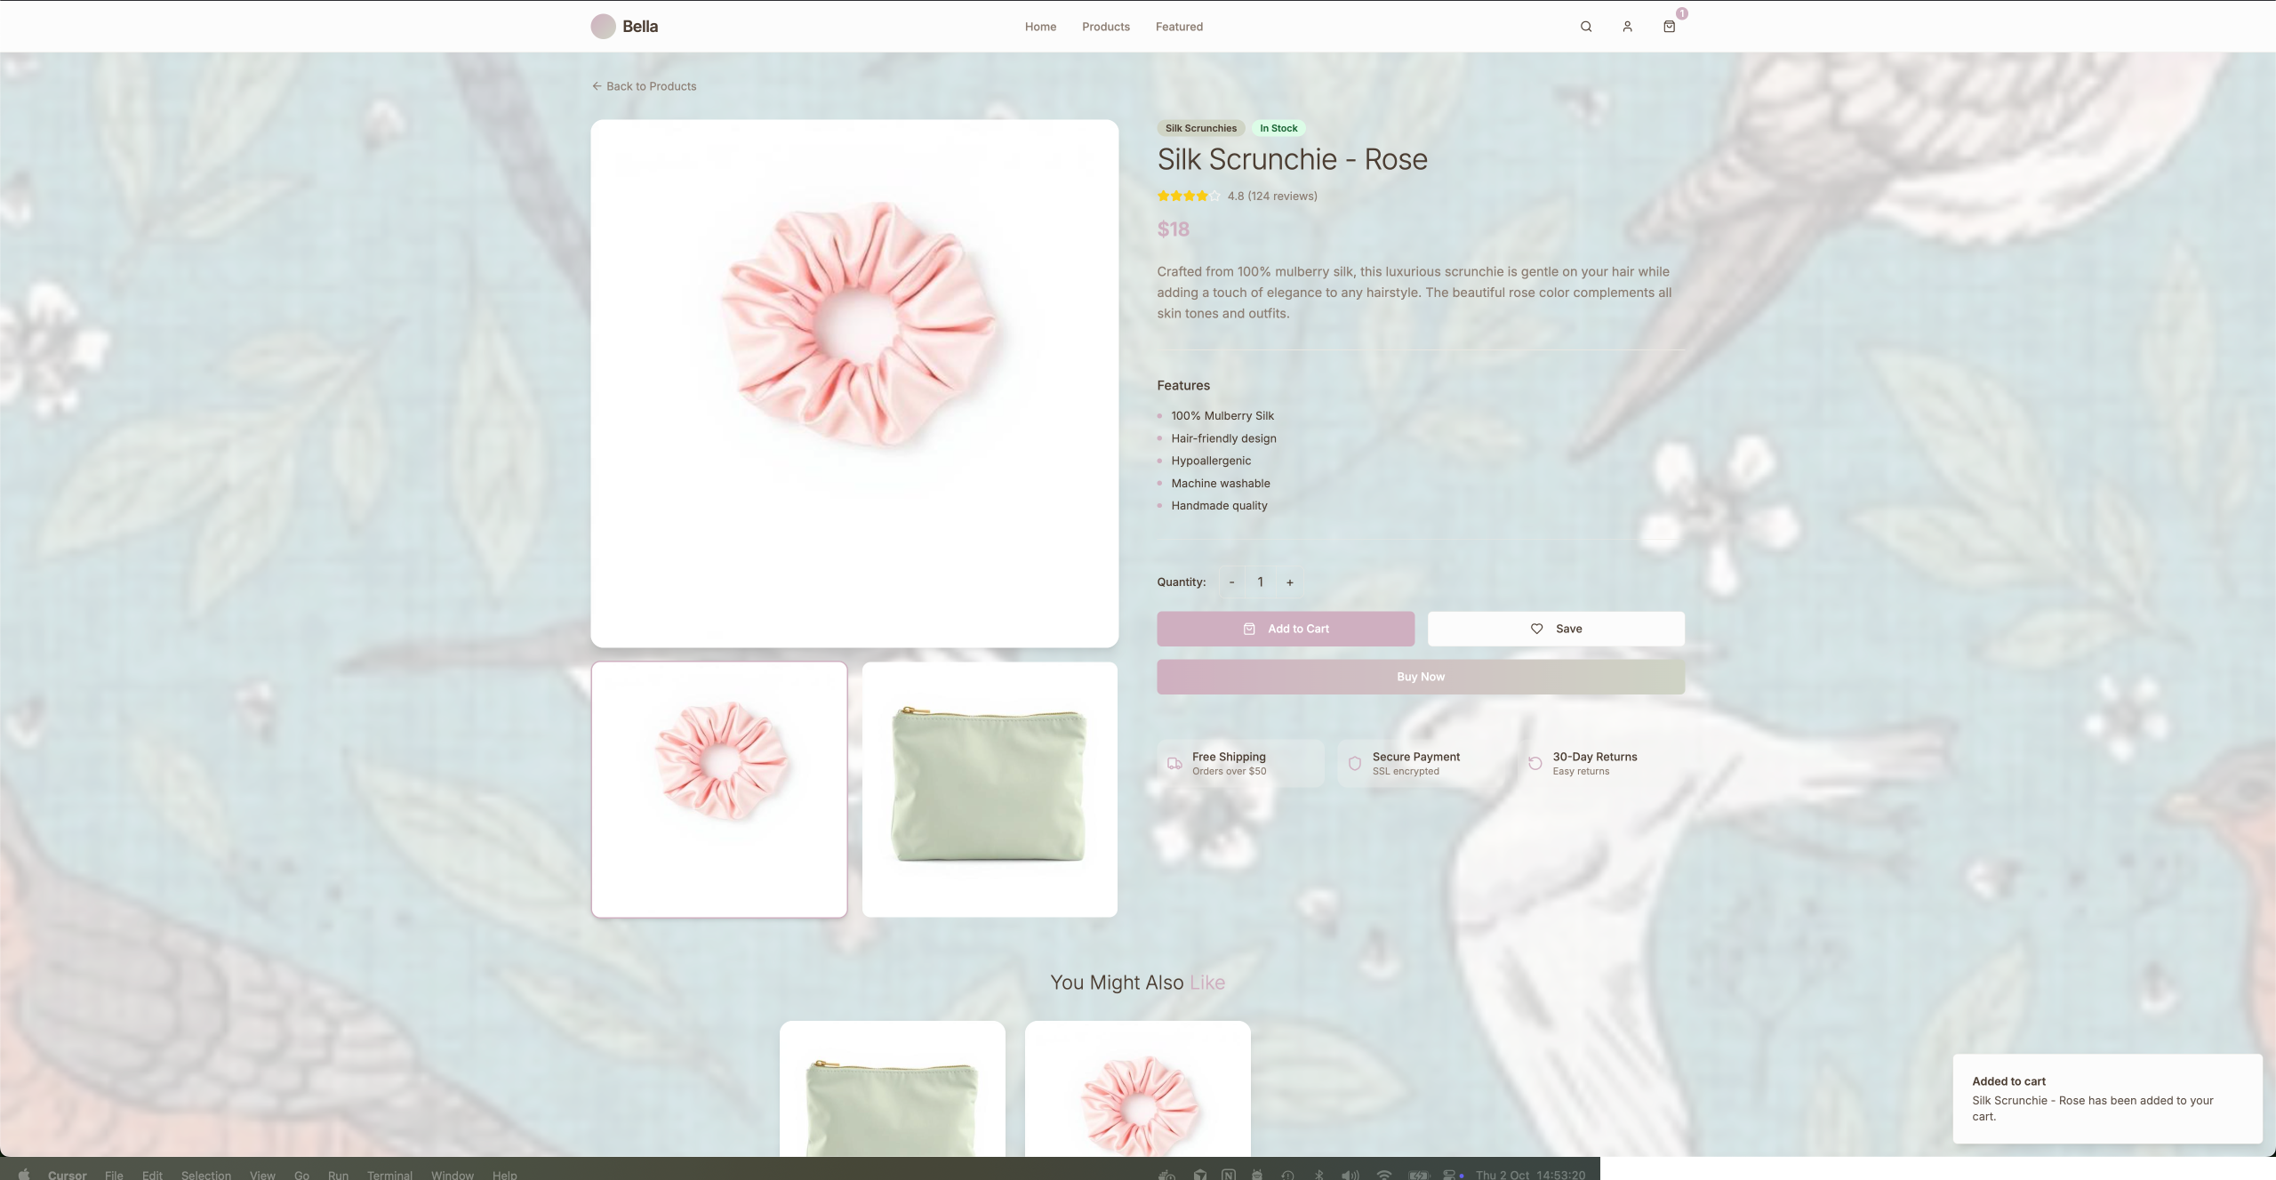Select the green pouch thumbnail image
The image size is (2276, 1180).
click(x=990, y=790)
